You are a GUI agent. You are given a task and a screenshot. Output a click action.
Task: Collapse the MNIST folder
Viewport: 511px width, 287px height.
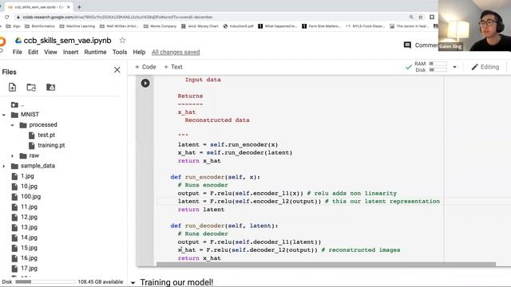coord(4,115)
